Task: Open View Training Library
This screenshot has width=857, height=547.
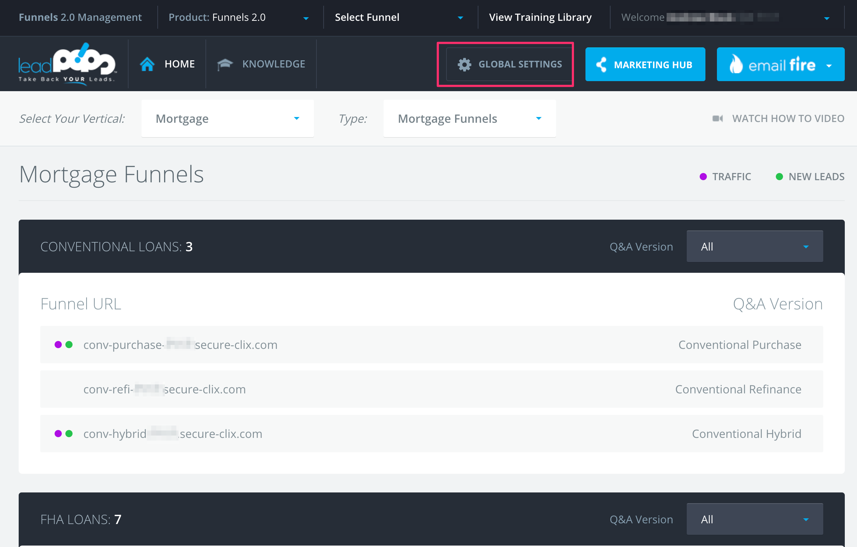Action: coord(540,18)
